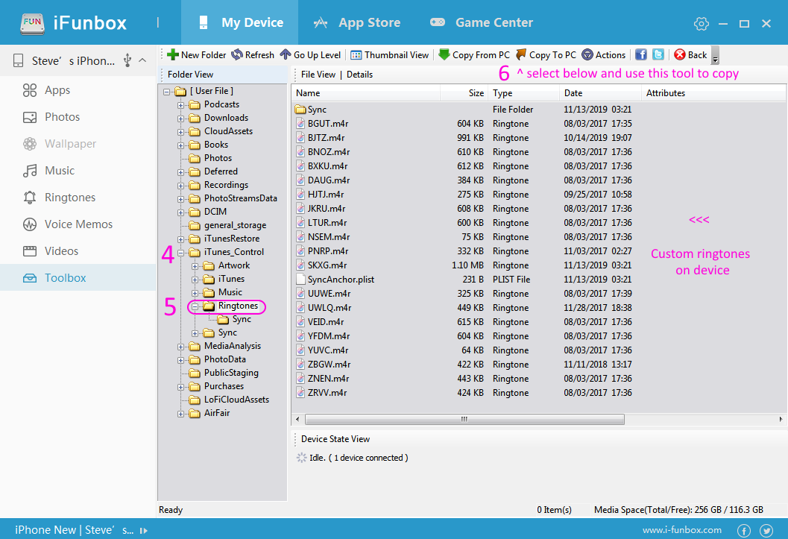Expand the Downloads folder
The height and width of the screenshot is (539, 788).
180,119
